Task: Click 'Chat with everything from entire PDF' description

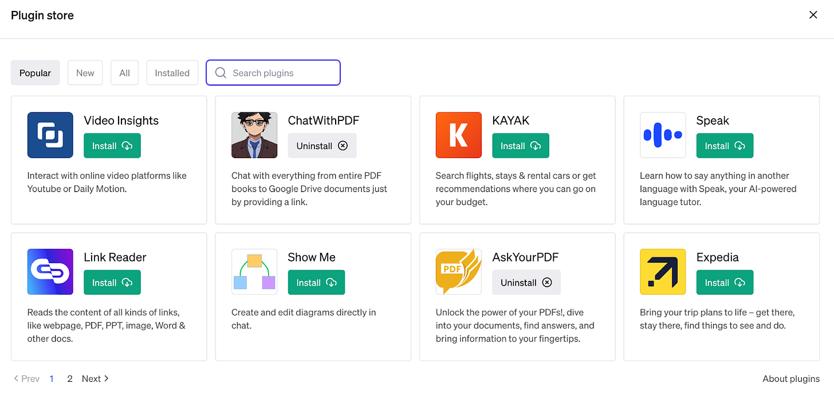Action: 309,189
